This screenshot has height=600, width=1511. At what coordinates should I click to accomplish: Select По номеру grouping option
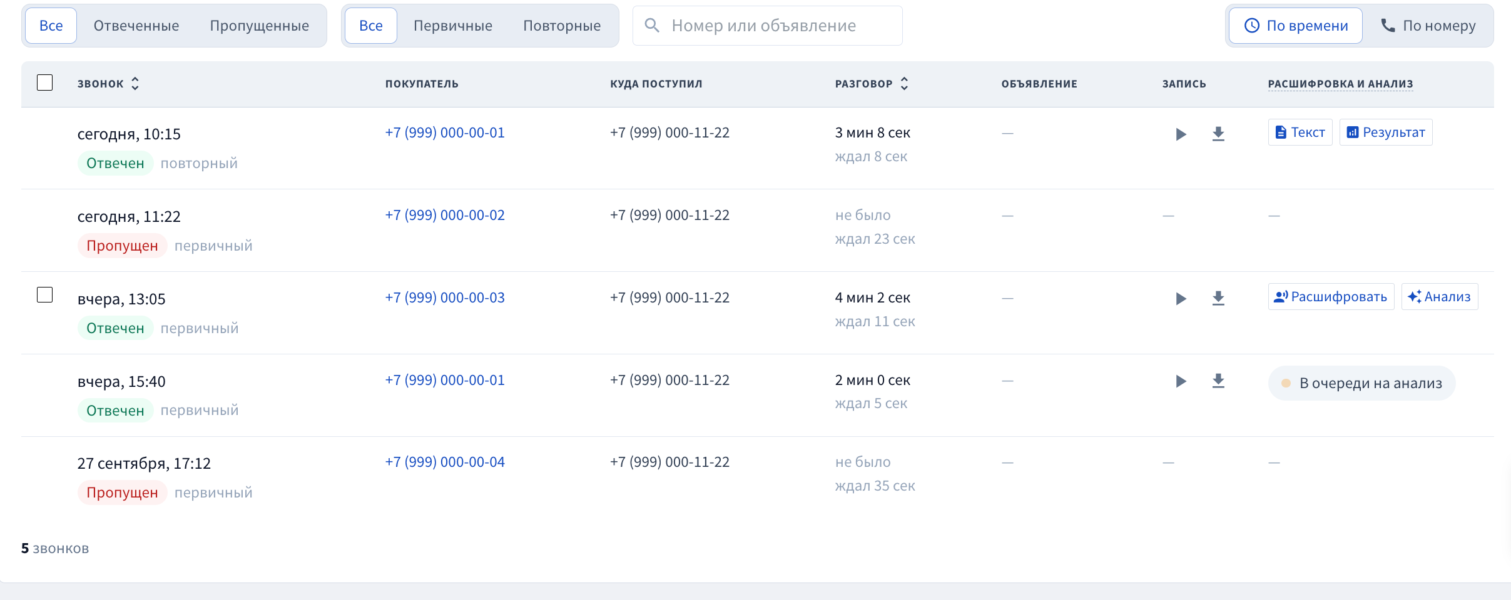1428,26
